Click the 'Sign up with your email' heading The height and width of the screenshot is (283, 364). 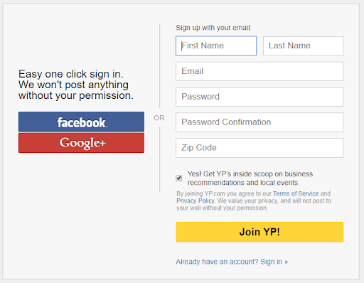click(213, 28)
